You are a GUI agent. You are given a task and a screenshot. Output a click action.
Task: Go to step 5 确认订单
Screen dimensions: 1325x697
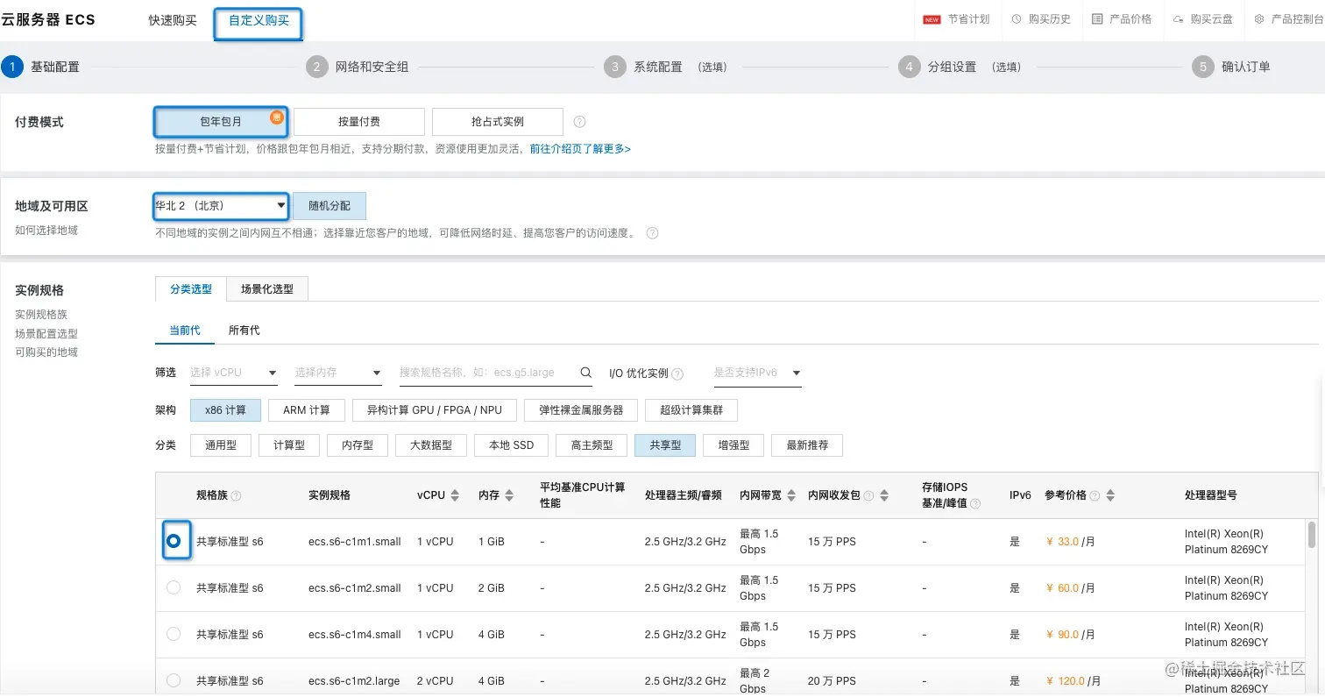pyautogui.click(x=1231, y=67)
